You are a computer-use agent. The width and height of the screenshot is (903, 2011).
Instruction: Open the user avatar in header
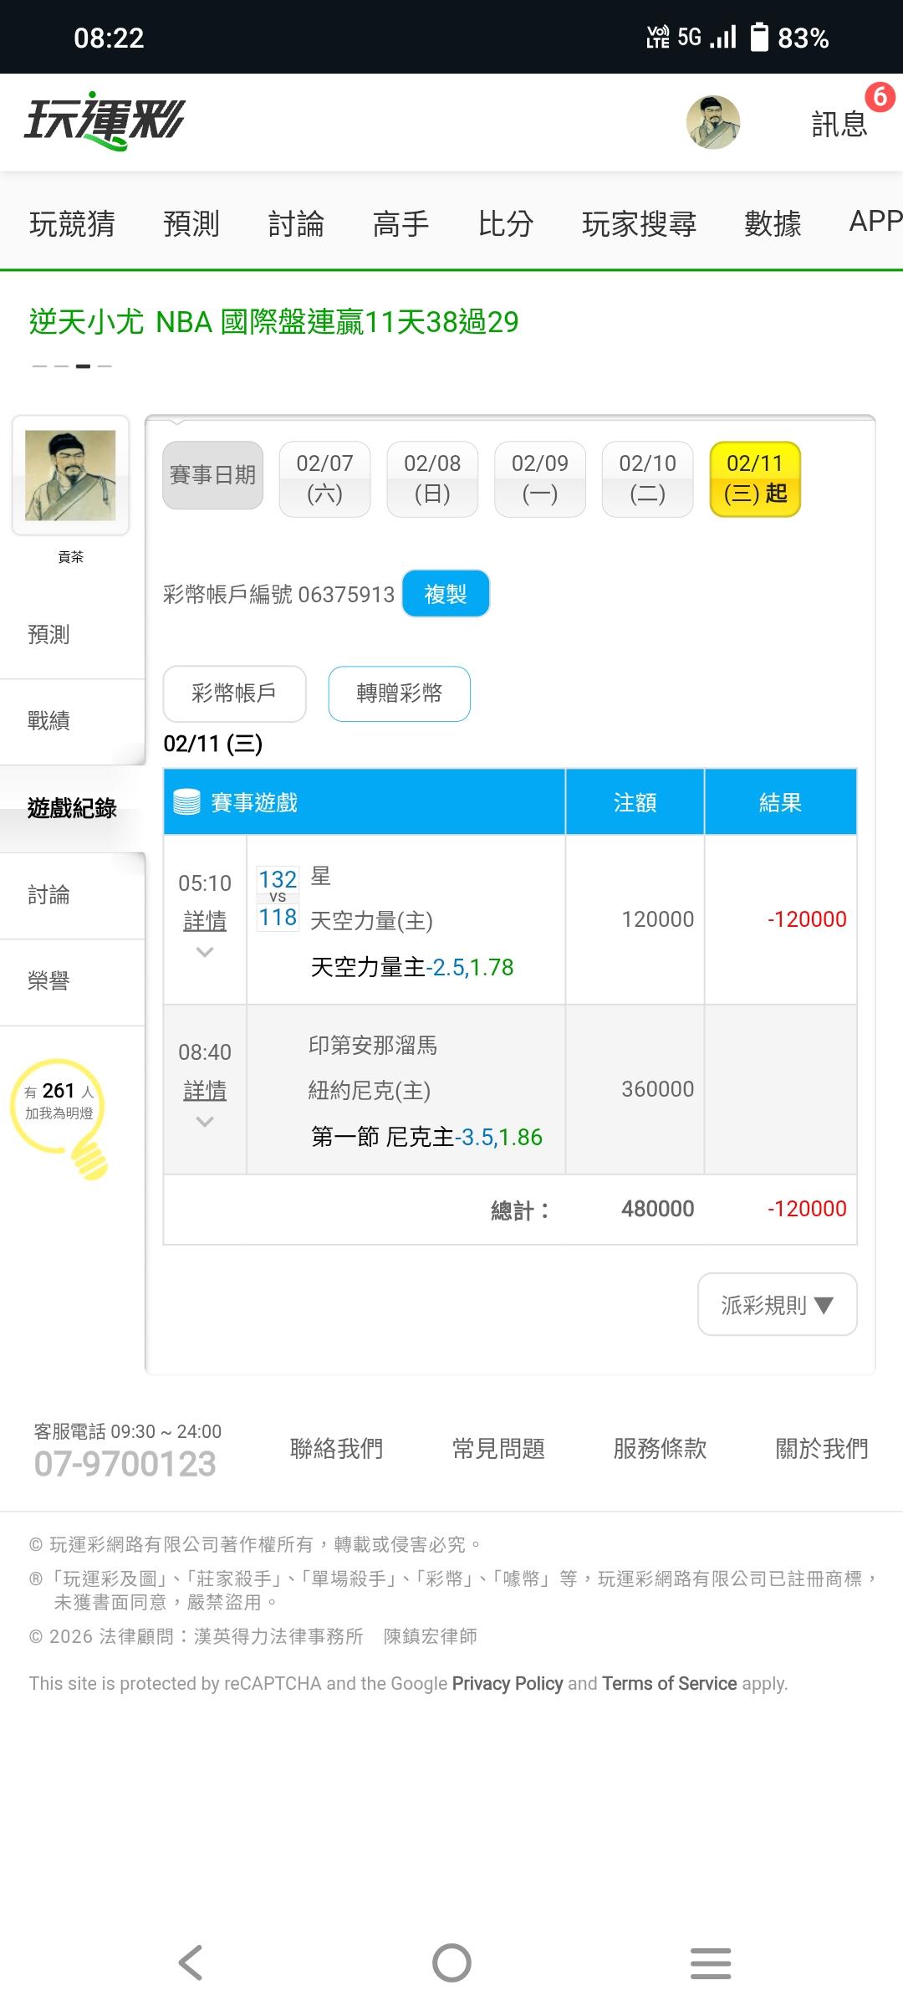(712, 122)
